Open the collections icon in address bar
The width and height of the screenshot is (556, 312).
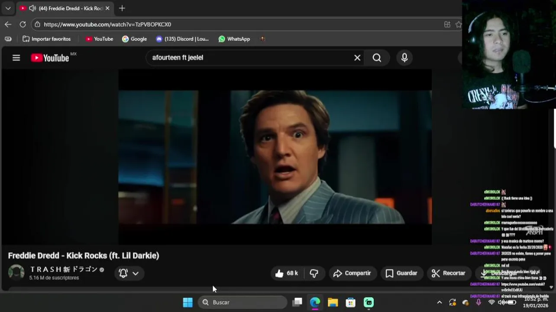tap(447, 24)
